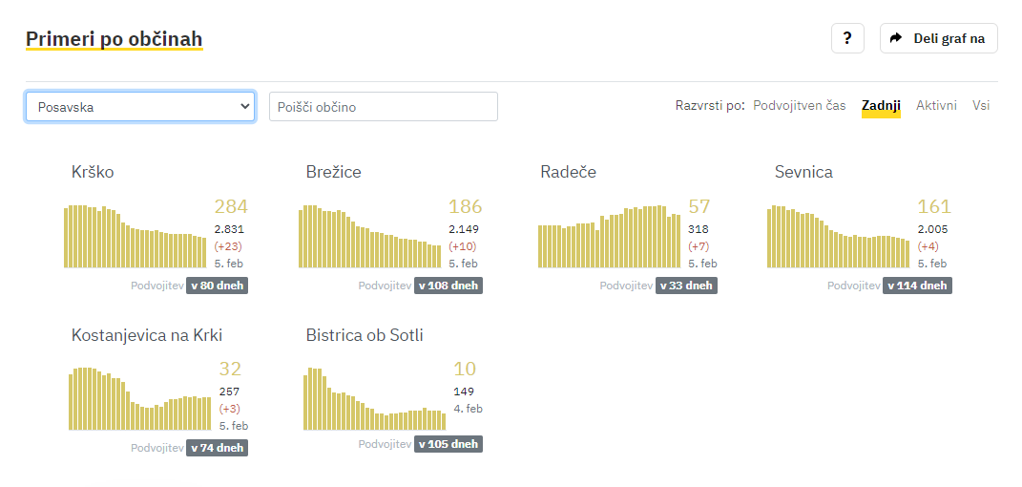Select the Sevnica bar chart

click(x=838, y=236)
